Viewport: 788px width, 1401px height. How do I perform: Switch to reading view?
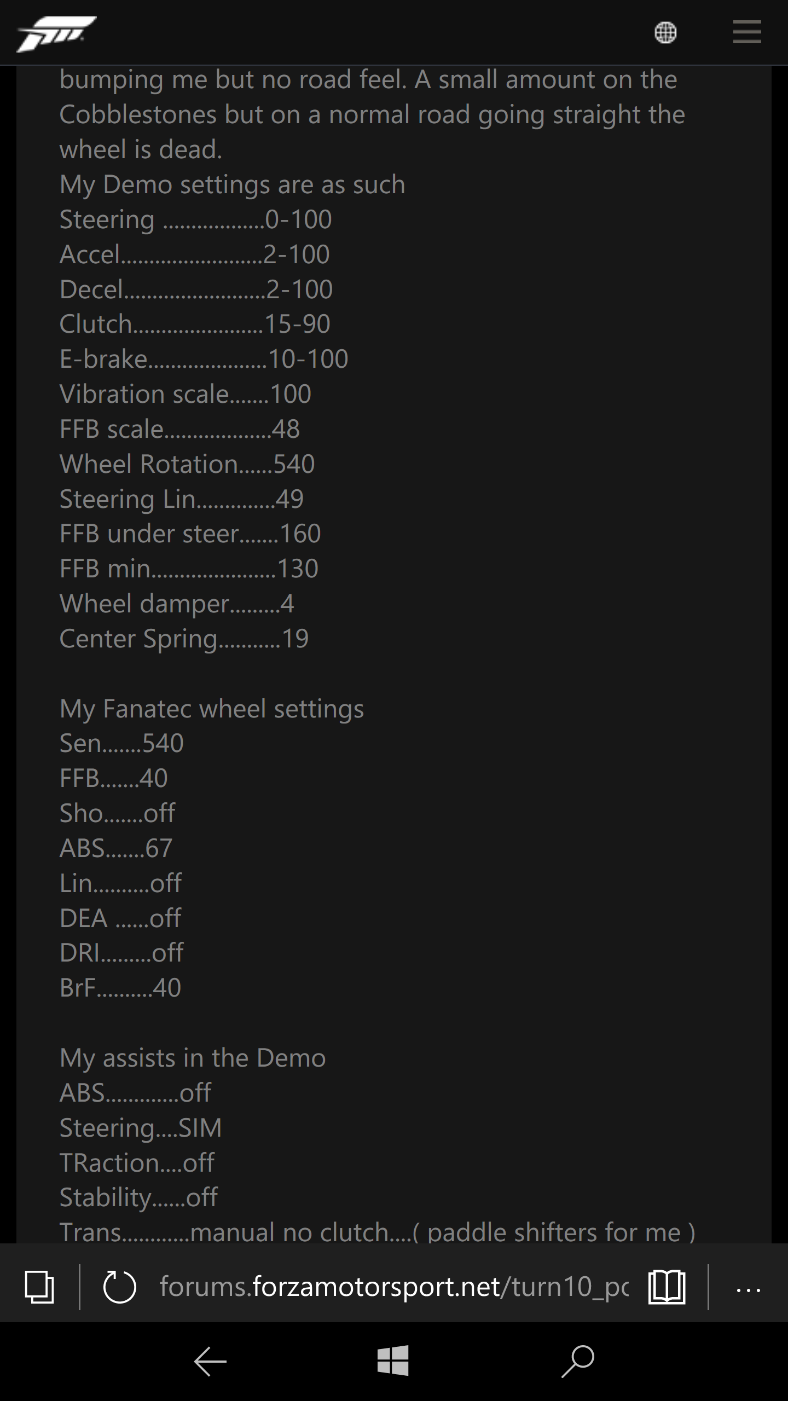tap(667, 1287)
